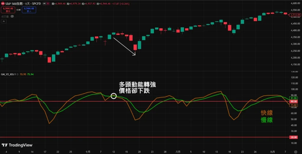
Task: Click the red 80.00 scale label
Action: click(x=293, y=101)
